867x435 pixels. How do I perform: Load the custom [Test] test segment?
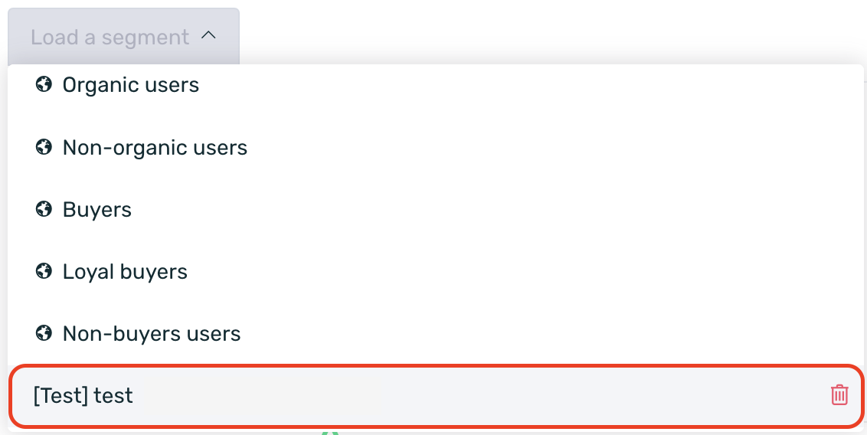click(x=83, y=395)
